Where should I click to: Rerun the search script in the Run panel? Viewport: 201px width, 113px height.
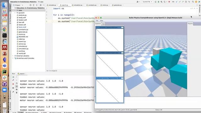(13, 77)
